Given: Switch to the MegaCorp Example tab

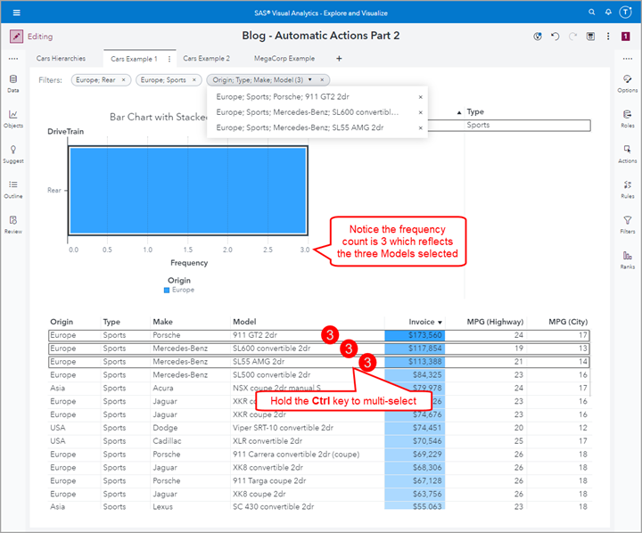Looking at the screenshot, I should click(284, 59).
